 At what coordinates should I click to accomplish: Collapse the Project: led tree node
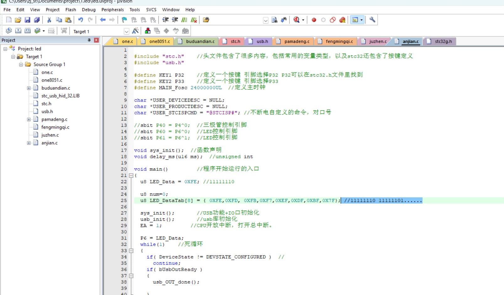click(5, 49)
